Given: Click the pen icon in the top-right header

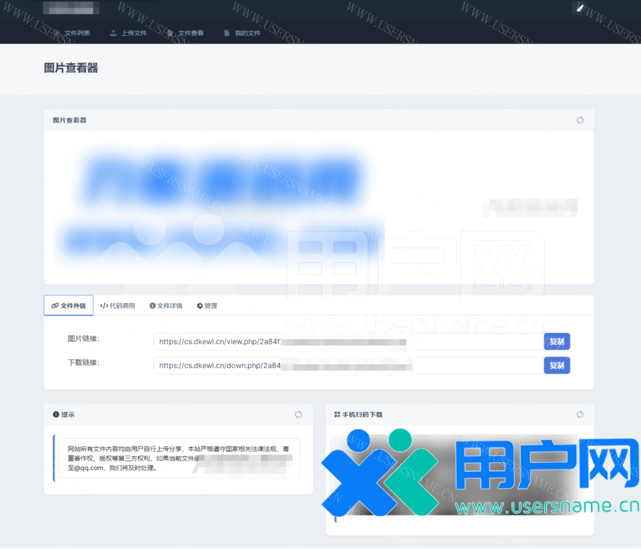Looking at the screenshot, I should (580, 8).
